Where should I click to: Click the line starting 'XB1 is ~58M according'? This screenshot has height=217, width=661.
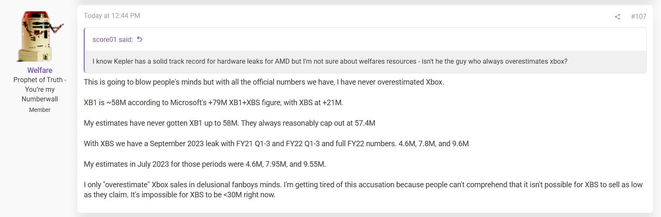[213, 103]
